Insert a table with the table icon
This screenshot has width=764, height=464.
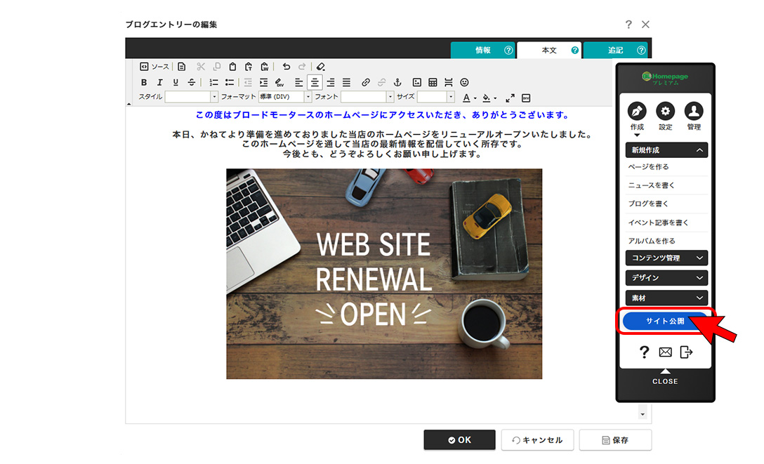(433, 82)
